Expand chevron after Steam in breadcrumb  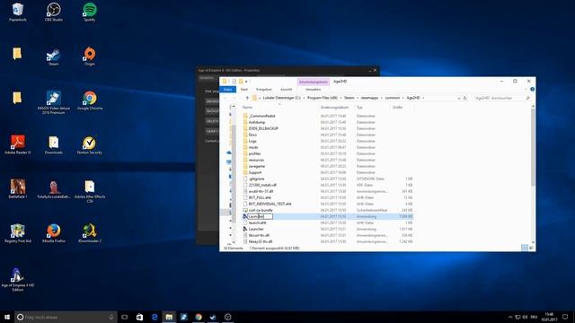click(x=358, y=98)
